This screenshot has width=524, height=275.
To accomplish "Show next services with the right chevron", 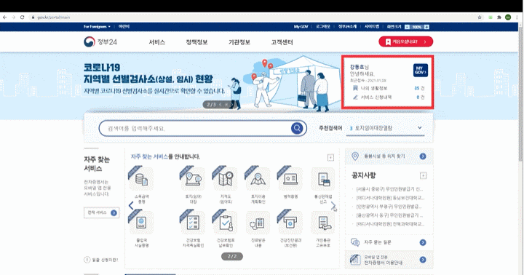I will (x=333, y=206).
